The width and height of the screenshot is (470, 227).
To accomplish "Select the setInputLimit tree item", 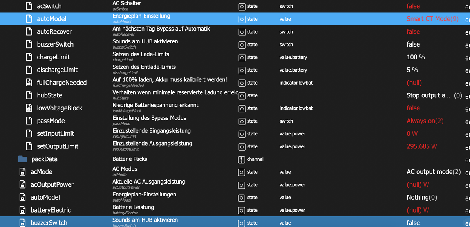I will point(55,133).
